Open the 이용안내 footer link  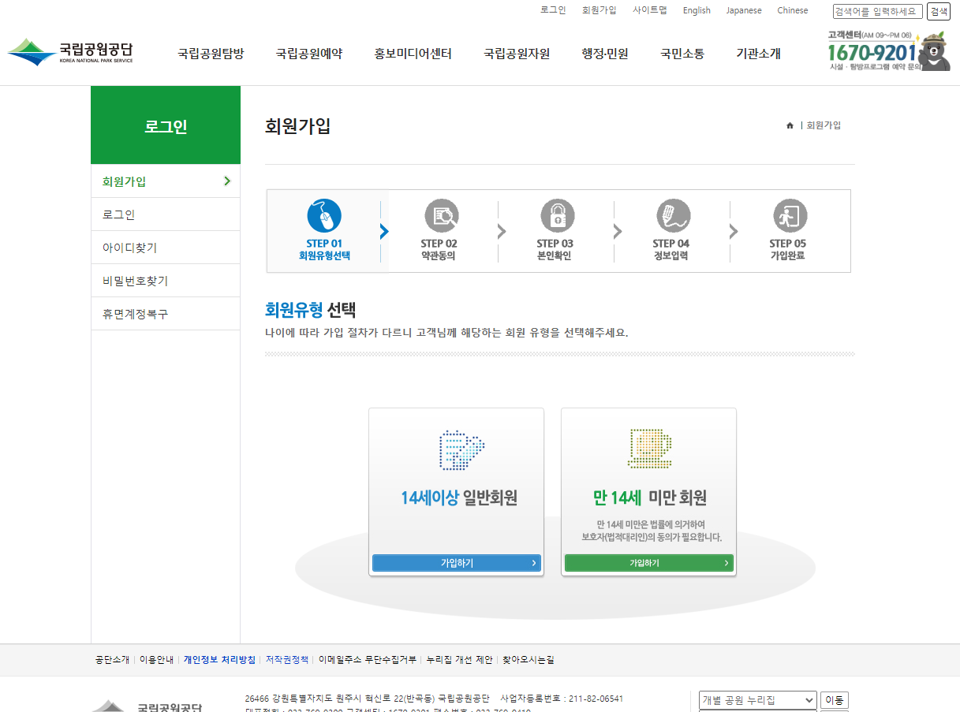click(x=156, y=660)
